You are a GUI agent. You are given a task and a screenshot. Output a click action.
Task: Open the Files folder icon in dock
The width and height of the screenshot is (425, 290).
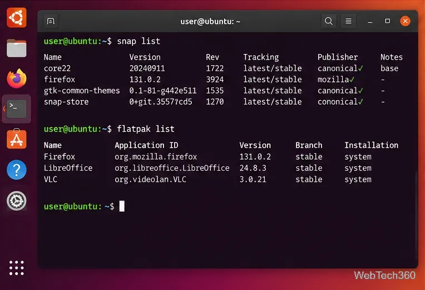coord(17,48)
